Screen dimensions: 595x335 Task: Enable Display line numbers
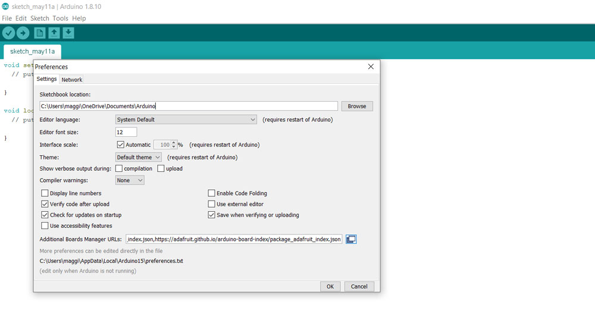pyautogui.click(x=45, y=193)
